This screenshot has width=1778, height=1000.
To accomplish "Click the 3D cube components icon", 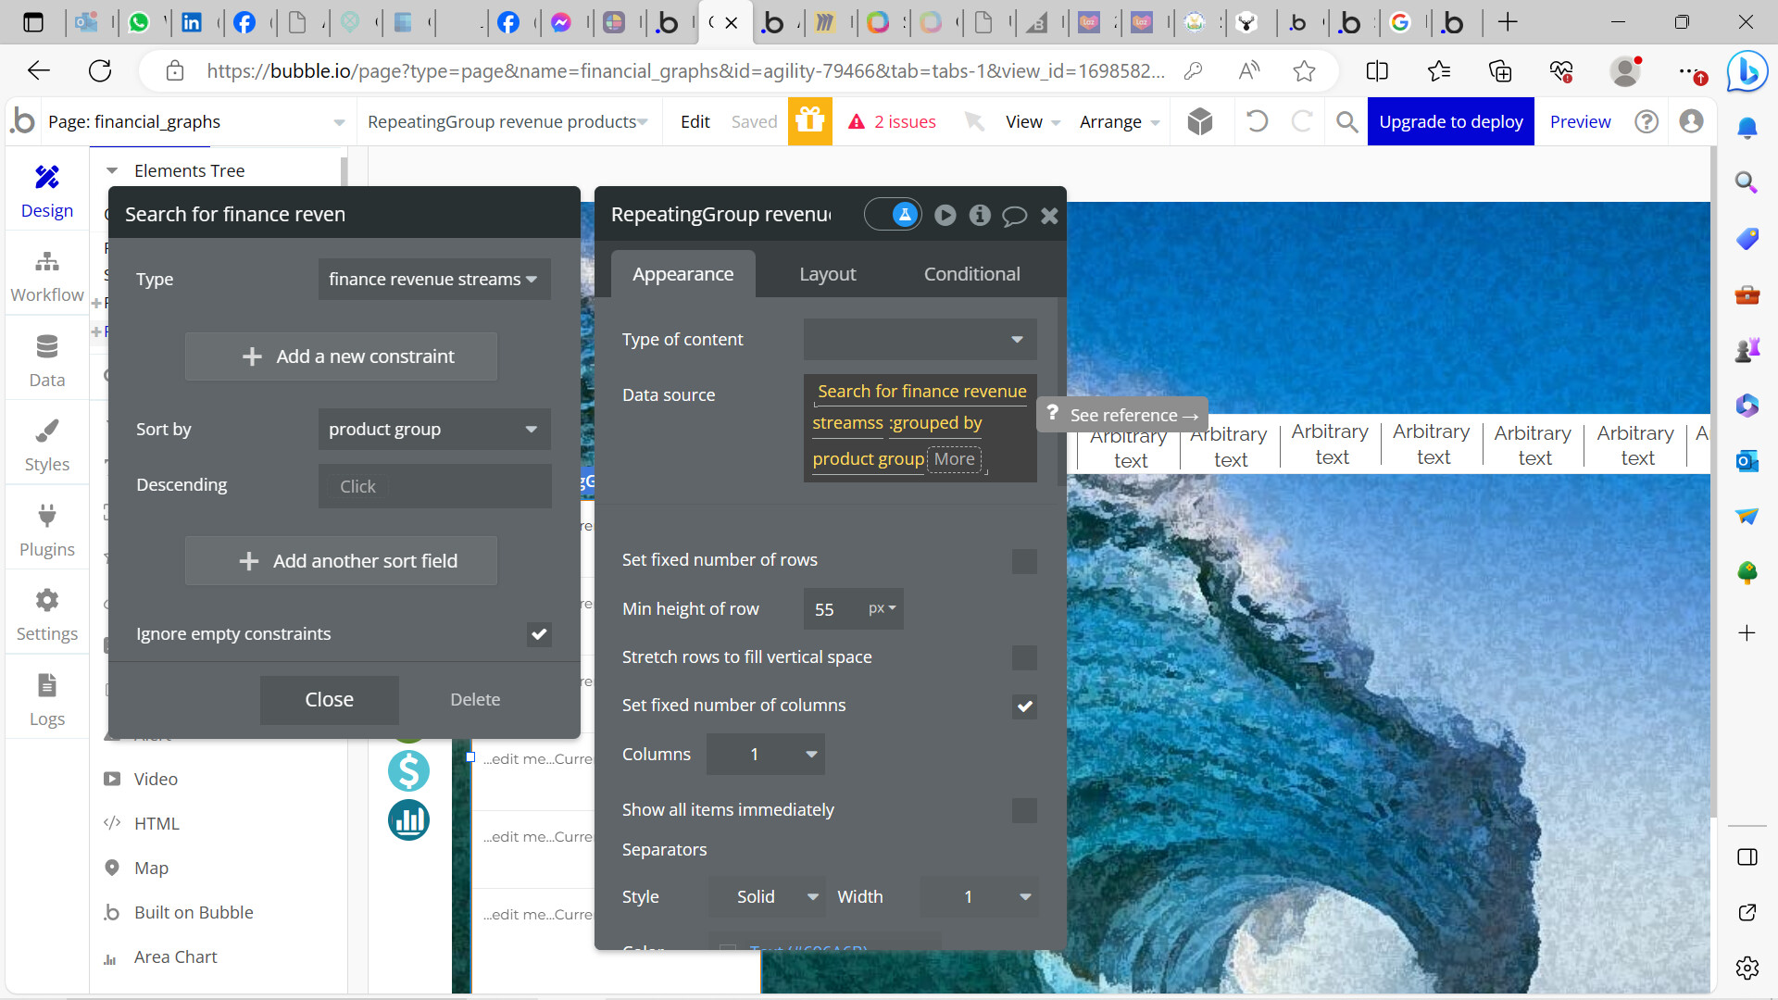I will pos(1200,121).
